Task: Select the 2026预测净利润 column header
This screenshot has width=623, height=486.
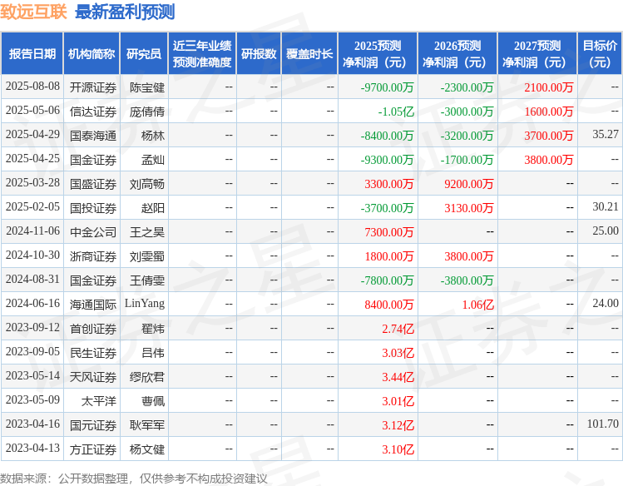Action: pyautogui.click(x=457, y=53)
